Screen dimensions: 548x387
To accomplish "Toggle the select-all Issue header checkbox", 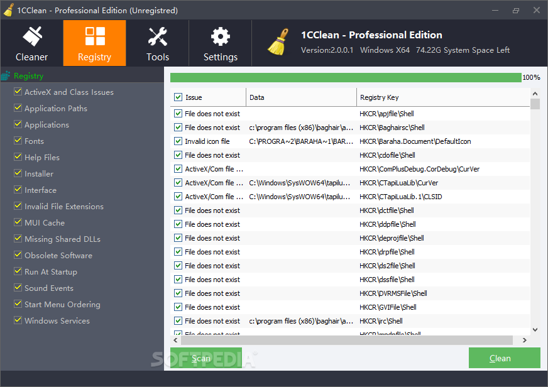I will tap(178, 97).
